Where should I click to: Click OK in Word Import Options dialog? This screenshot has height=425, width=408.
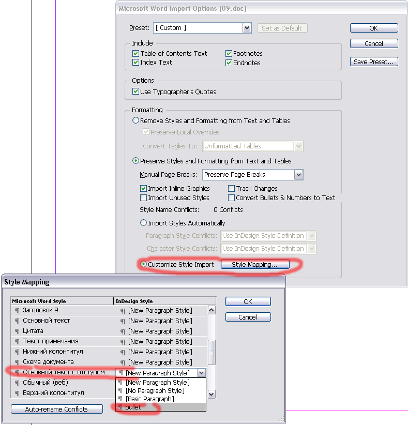[x=374, y=28]
